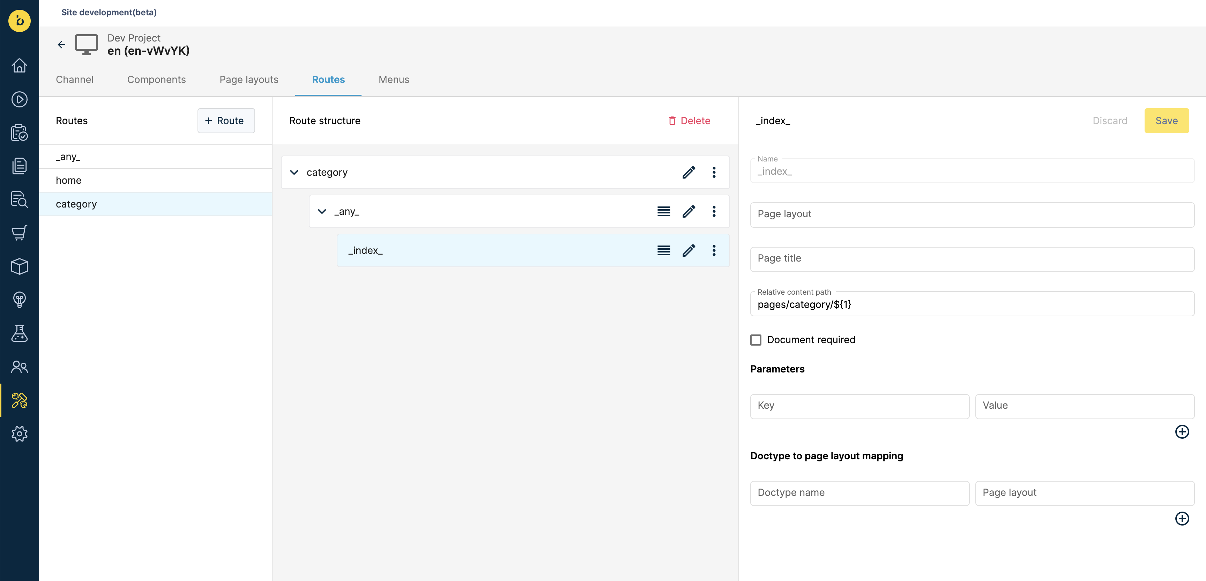Screen dimensions: 1206x581
Task: Click the _index_ route reorder handle
Action: pyautogui.click(x=663, y=251)
